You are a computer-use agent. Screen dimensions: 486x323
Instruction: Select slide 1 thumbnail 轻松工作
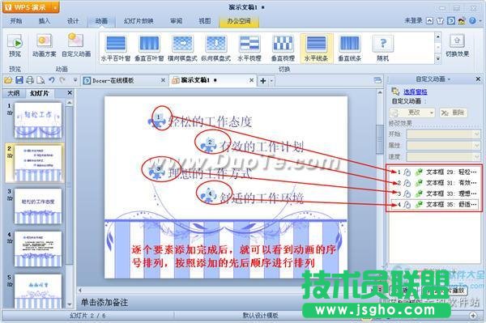pos(38,120)
